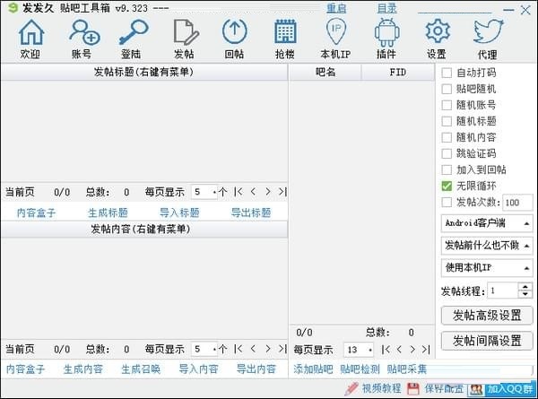Click 生成召唤 link

(x=141, y=369)
